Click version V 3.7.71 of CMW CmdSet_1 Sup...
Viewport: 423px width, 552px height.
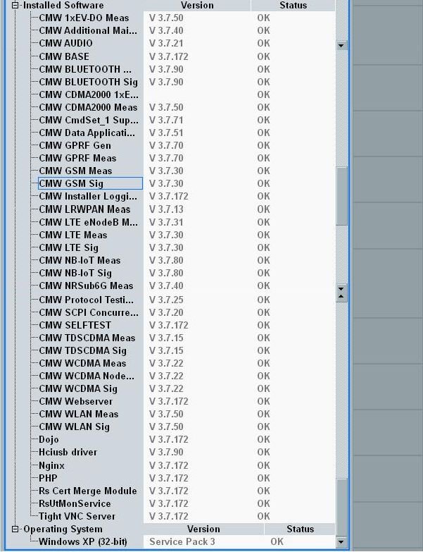(x=166, y=120)
